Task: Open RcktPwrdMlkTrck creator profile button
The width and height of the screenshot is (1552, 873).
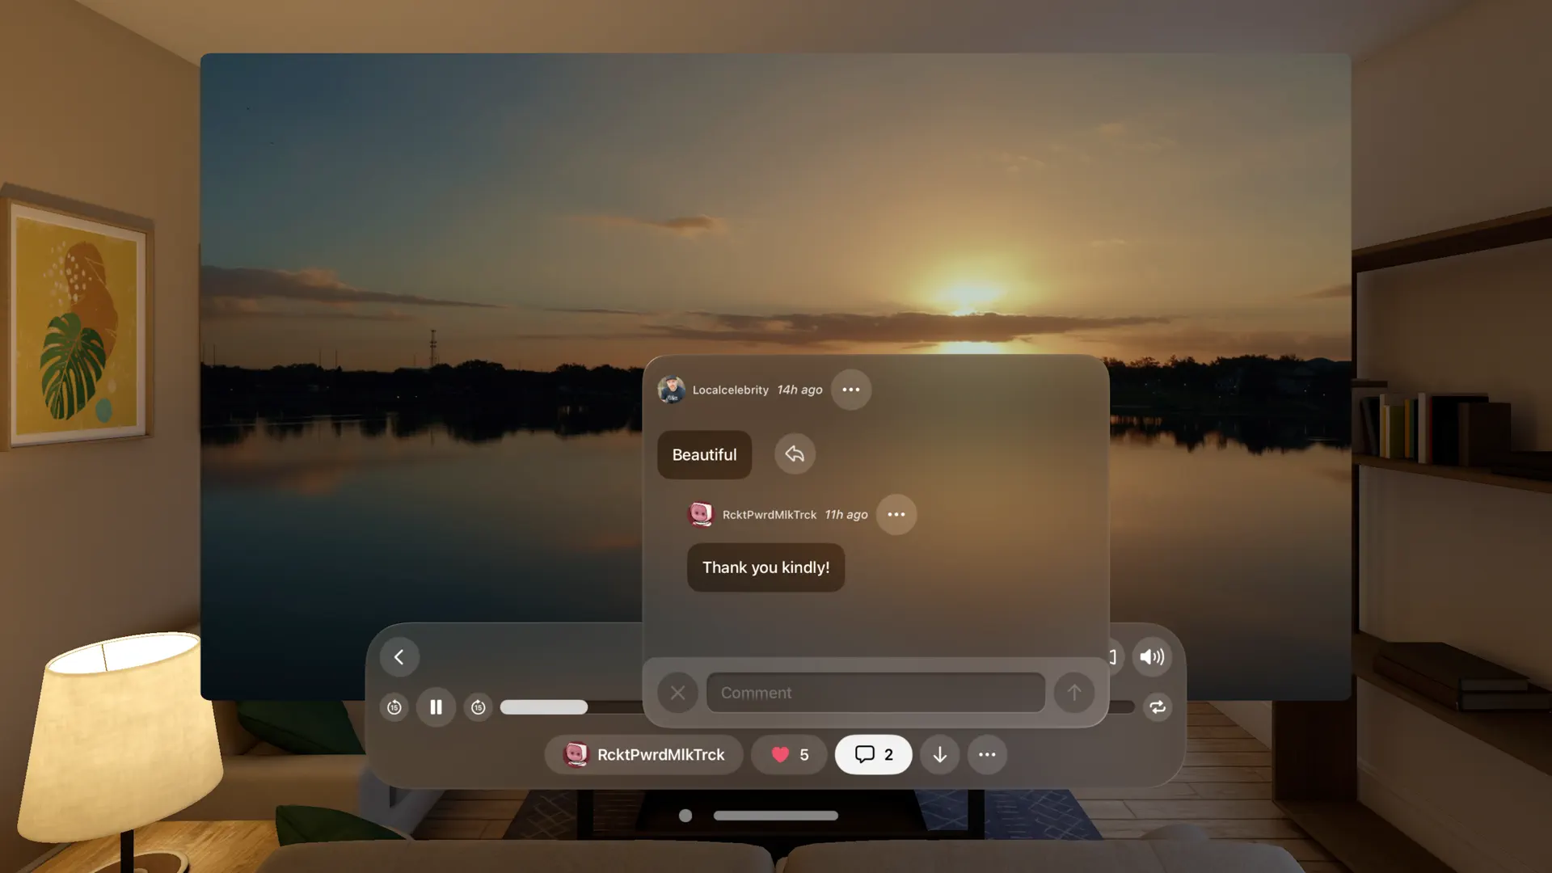Action: point(644,755)
